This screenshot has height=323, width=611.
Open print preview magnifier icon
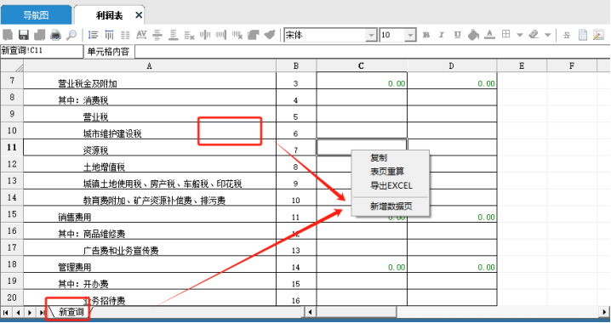coord(71,35)
